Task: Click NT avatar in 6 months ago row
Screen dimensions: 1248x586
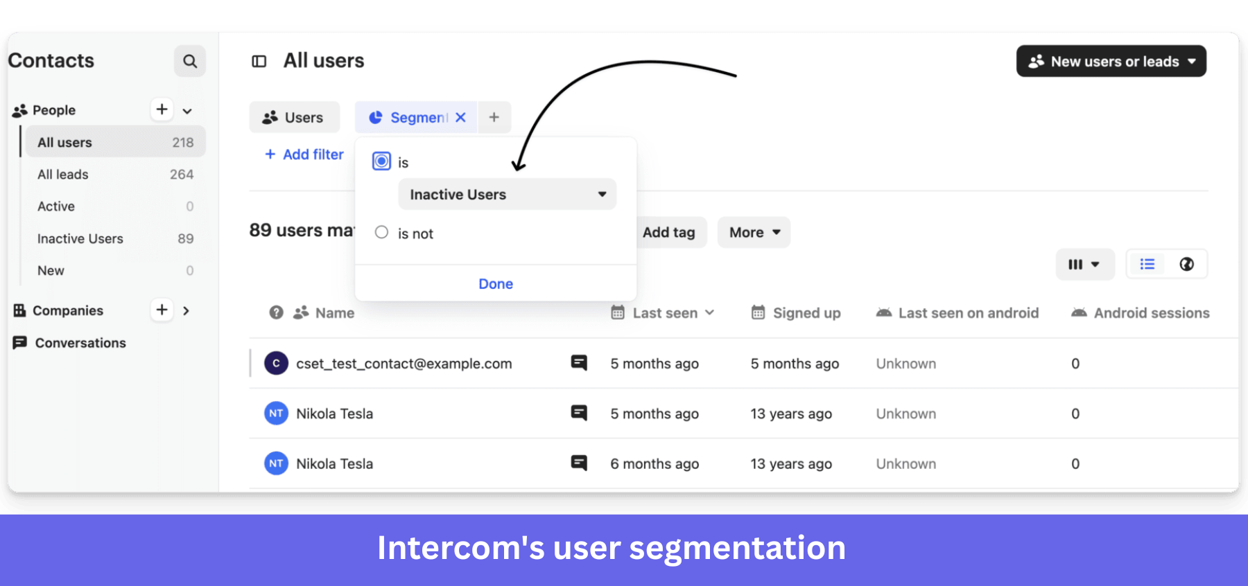Action: coord(276,463)
